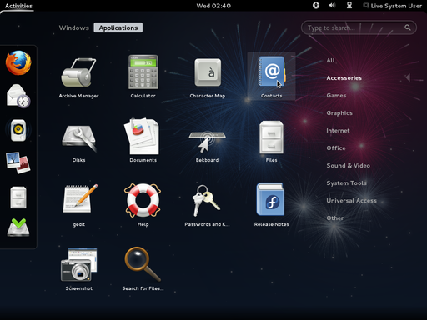Open the volume indicator in top bar

tap(333, 6)
